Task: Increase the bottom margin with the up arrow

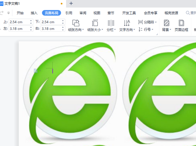Action: click(63, 20)
